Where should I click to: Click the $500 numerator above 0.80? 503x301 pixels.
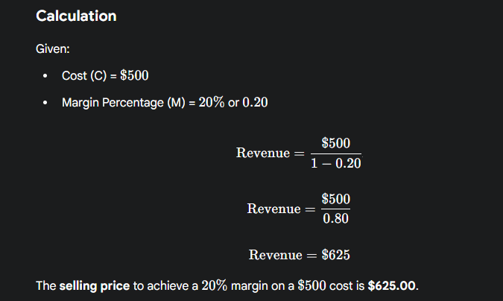(336, 199)
